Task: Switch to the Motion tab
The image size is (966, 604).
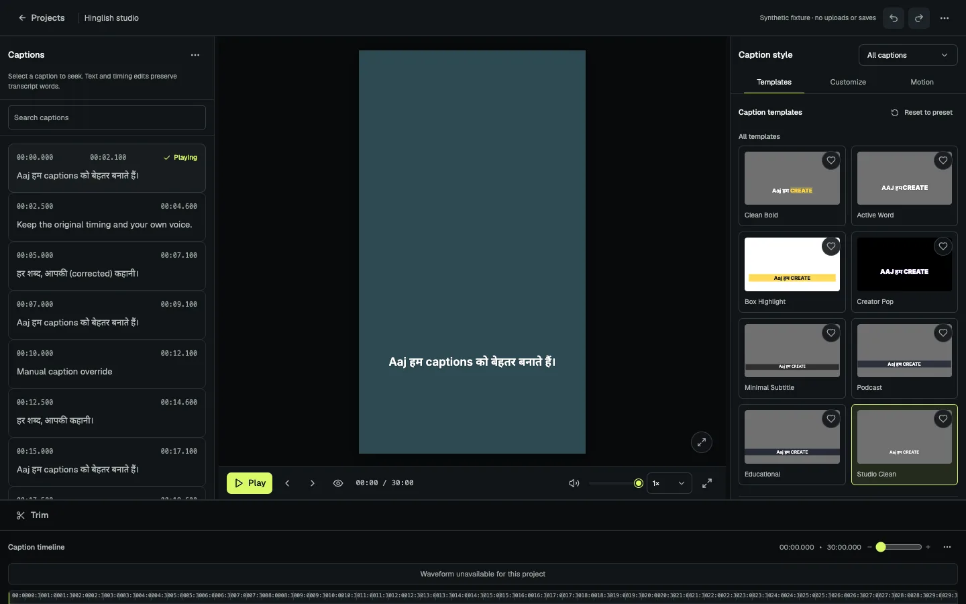Action: pos(922,82)
